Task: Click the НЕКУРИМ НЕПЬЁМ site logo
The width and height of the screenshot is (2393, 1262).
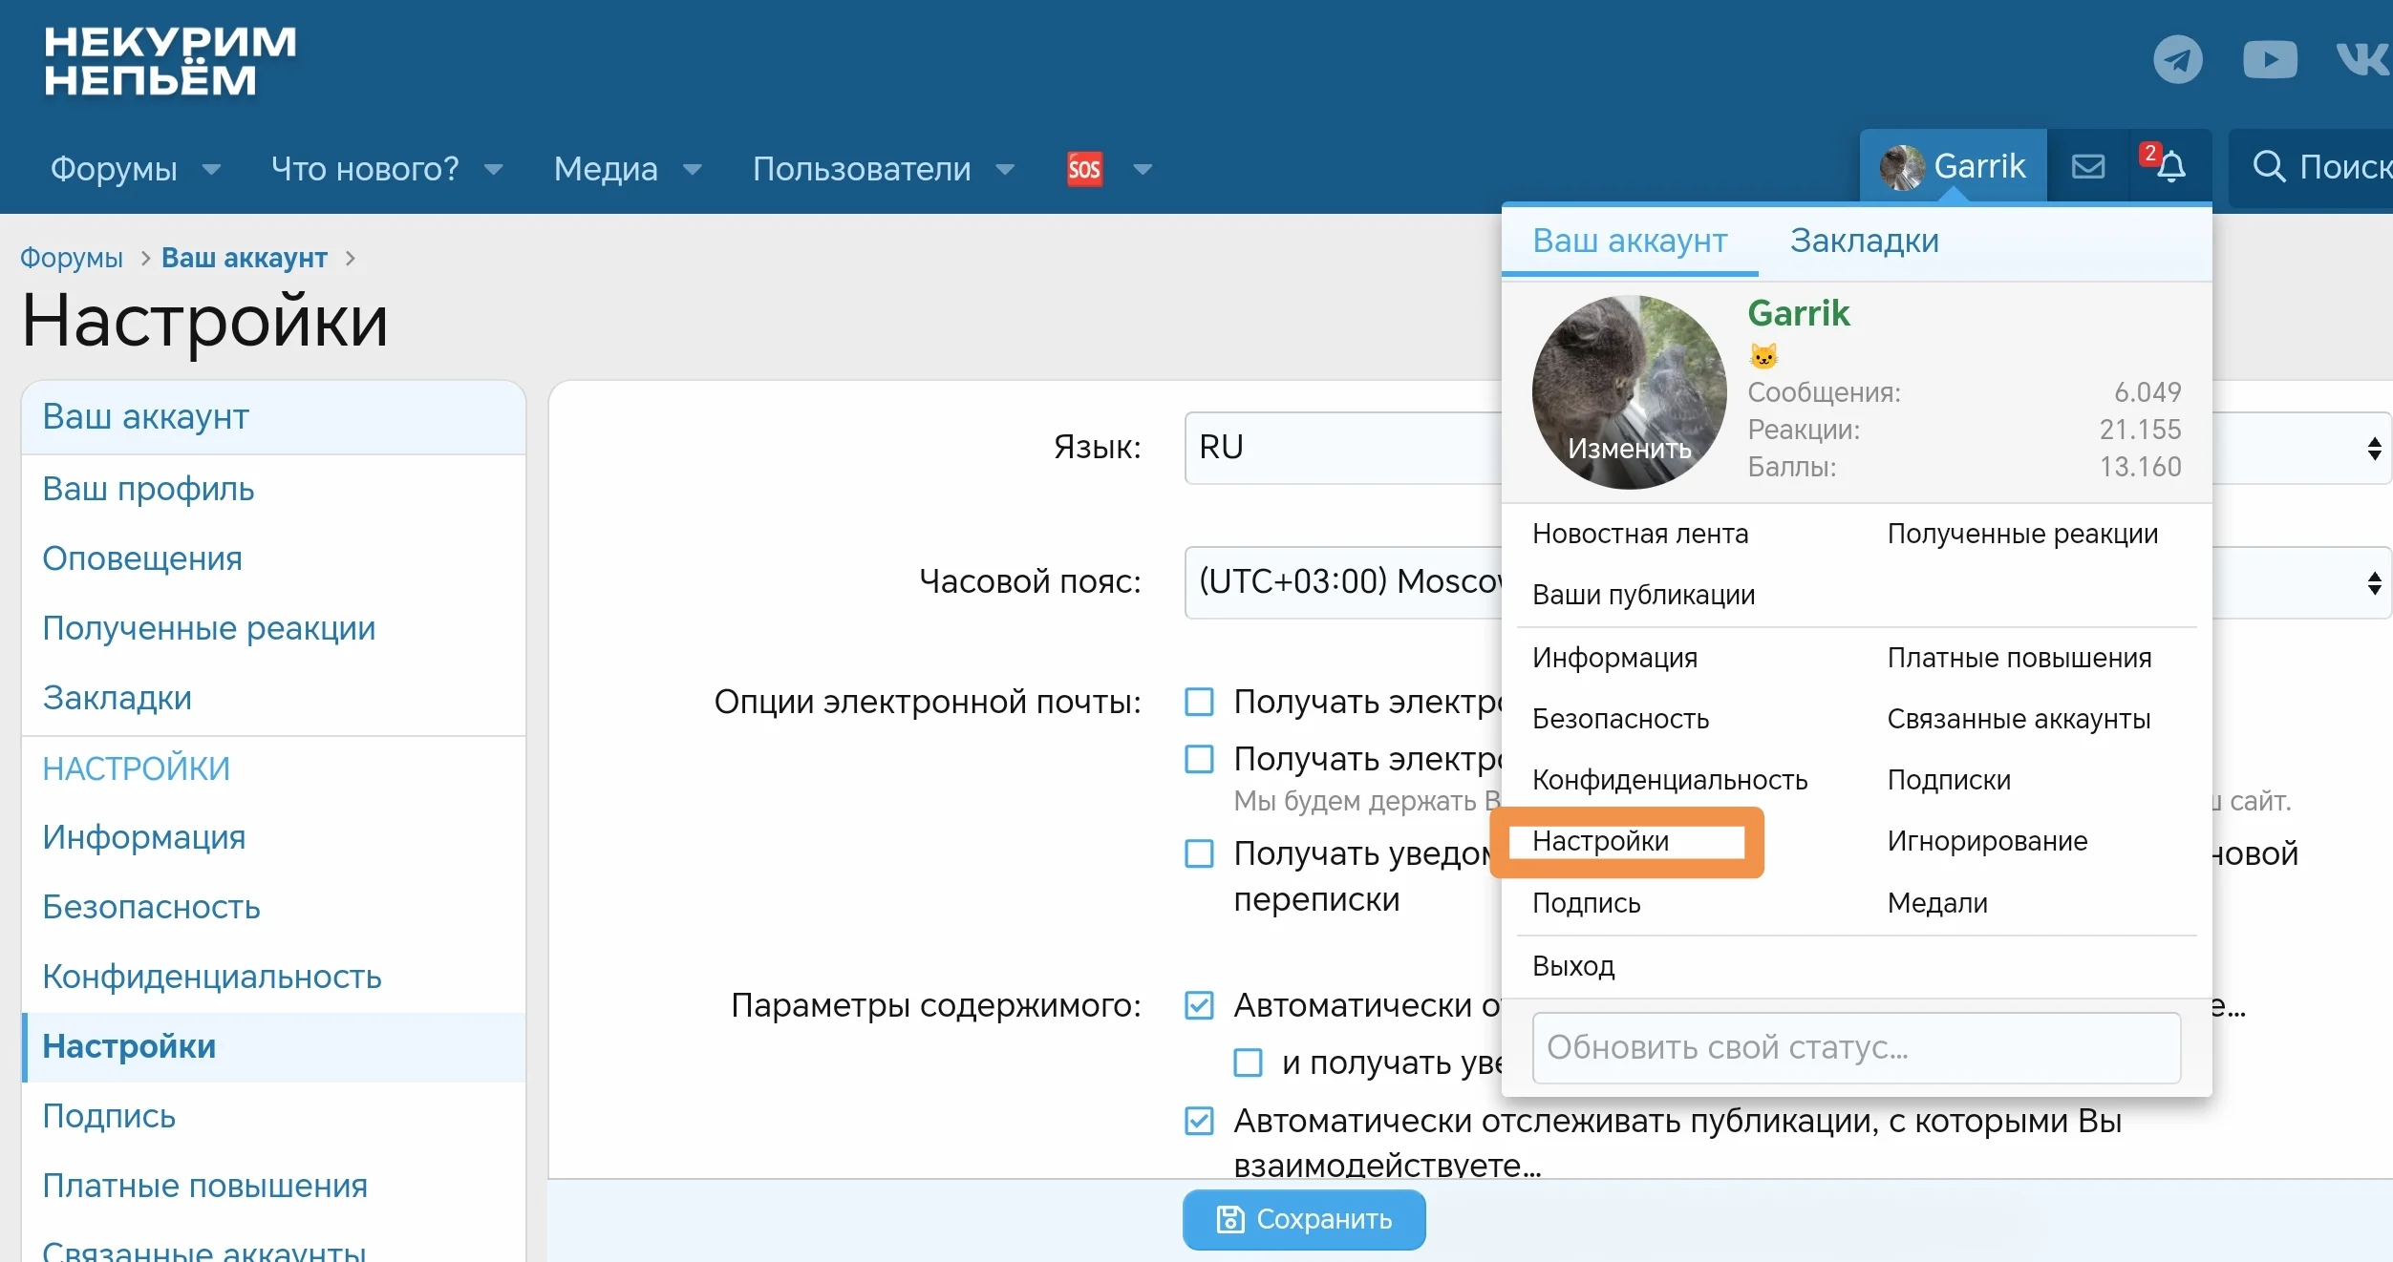Action: (x=167, y=63)
